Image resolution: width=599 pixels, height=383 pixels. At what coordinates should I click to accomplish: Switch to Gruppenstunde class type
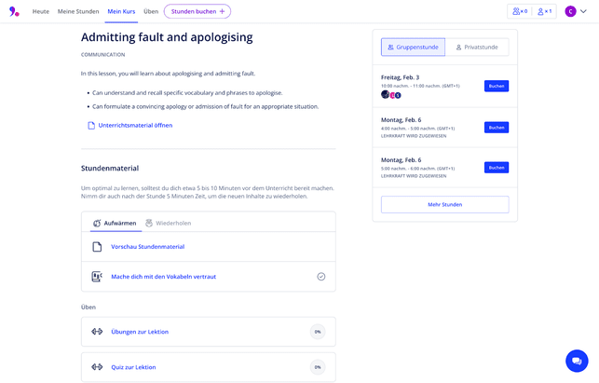(413, 47)
